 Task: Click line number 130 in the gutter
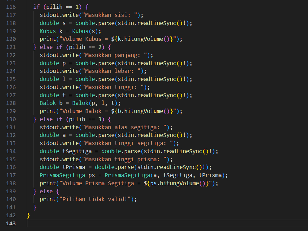point(11,119)
